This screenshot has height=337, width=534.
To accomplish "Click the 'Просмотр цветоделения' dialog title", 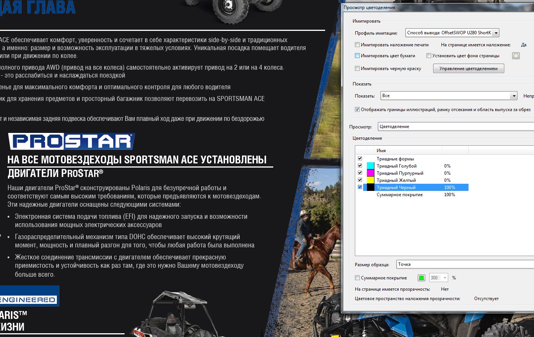I will (369, 8).
